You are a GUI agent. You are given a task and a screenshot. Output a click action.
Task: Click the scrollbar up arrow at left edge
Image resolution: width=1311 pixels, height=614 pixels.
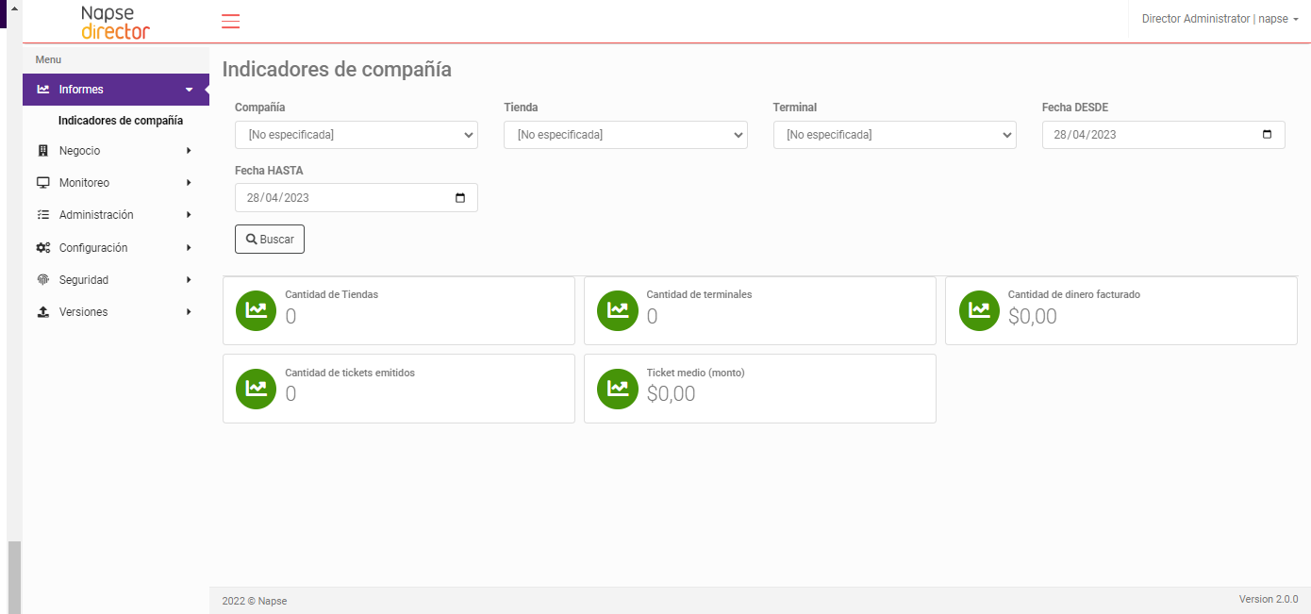(13, 8)
